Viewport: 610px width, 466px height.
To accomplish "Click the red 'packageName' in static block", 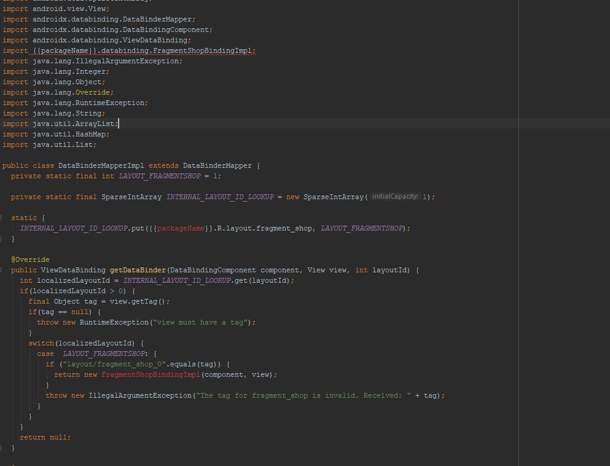I will pos(181,229).
